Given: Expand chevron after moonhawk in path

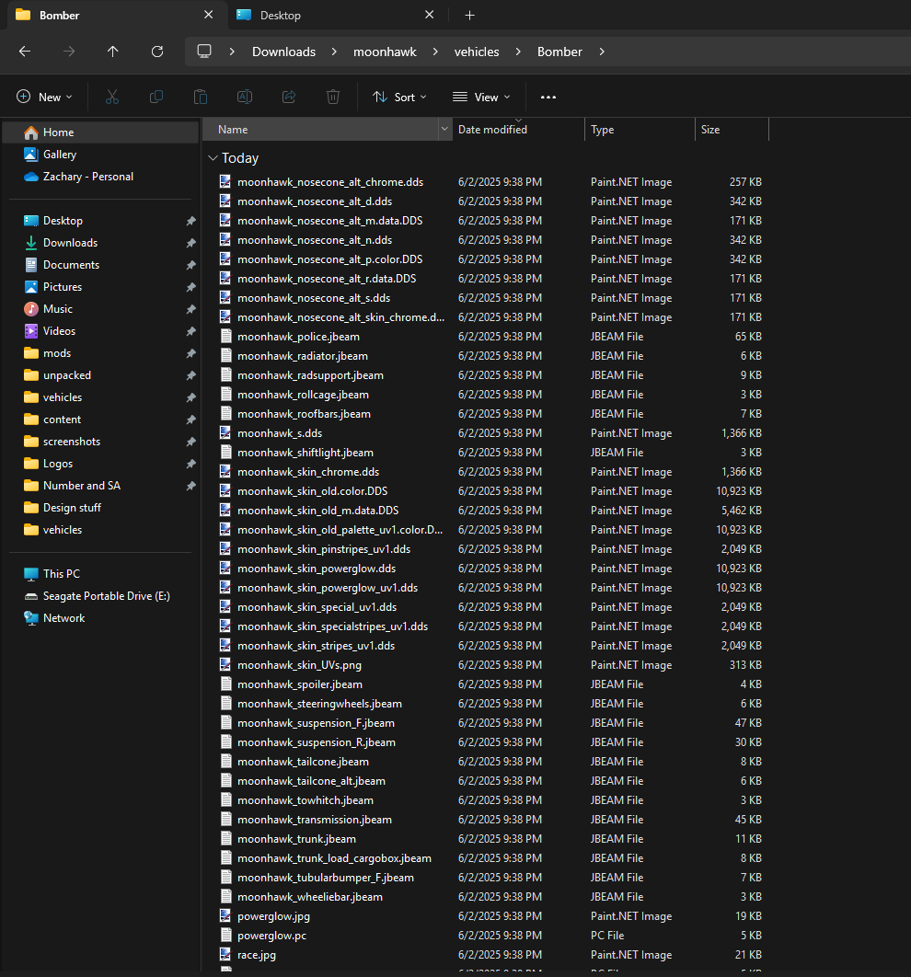Looking at the screenshot, I should click(x=435, y=52).
